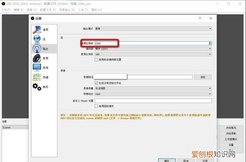Open the audio bitrate 160 dropdown
The height and width of the screenshot is (162, 246).
(x=153, y=54)
